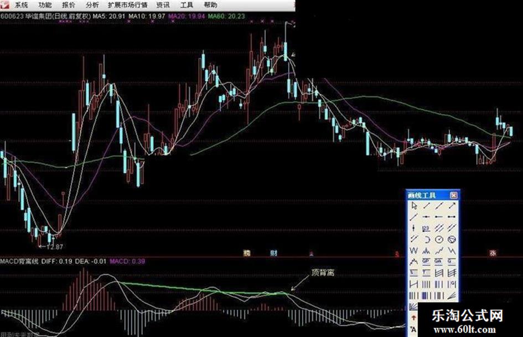Close the 画线工具 drawing tools panel
Image resolution: width=523 pixels, height=337 pixels.
coord(453,195)
